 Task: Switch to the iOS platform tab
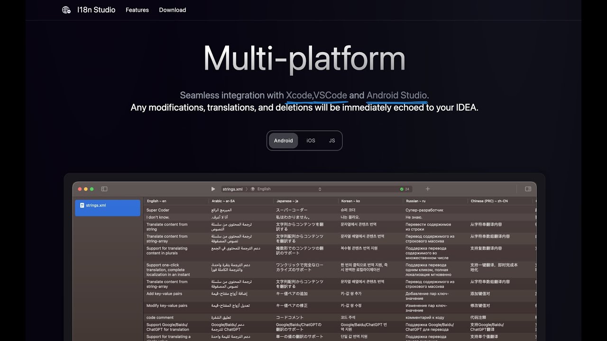(311, 141)
